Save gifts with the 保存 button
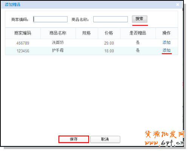This screenshot has width=188, height=151. pos(74,139)
